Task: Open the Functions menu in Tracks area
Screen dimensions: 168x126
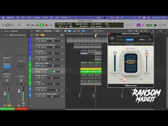Action: (48, 31)
